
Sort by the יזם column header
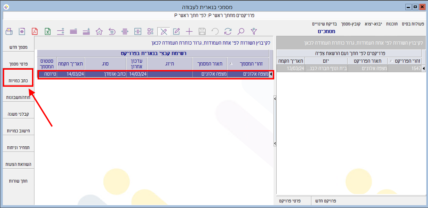[326, 61]
